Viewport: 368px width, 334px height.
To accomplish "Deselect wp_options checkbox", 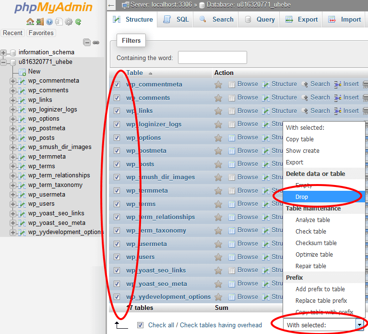I will [117, 138].
